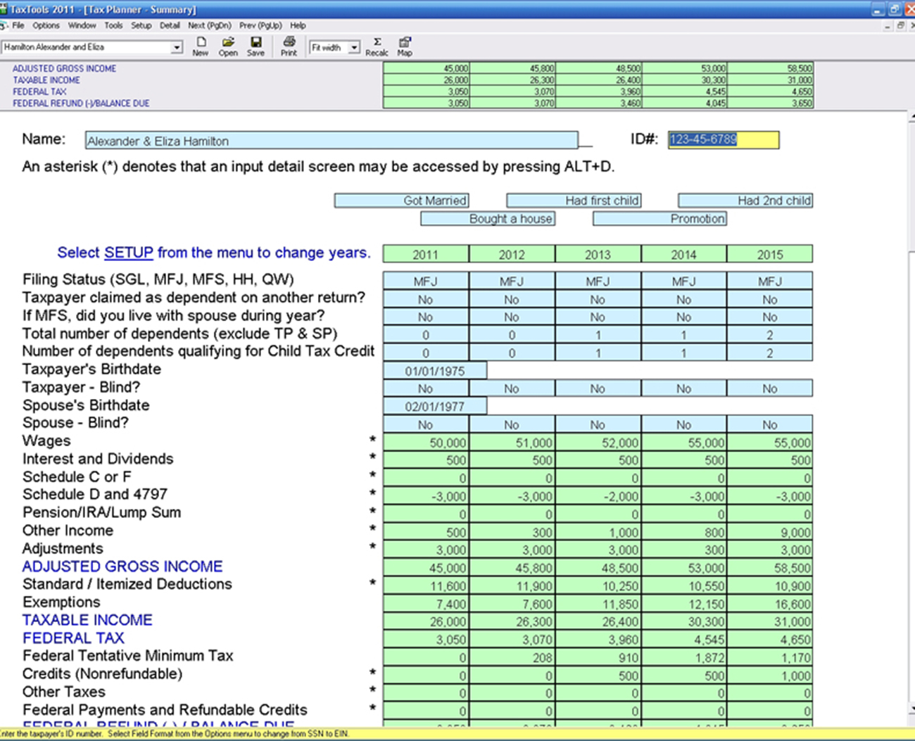Click the header summary 2015 Adjusted Gross Income 58,500
Image resolution: width=915 pixels, height=741 pixels.
tap(770, 68)
